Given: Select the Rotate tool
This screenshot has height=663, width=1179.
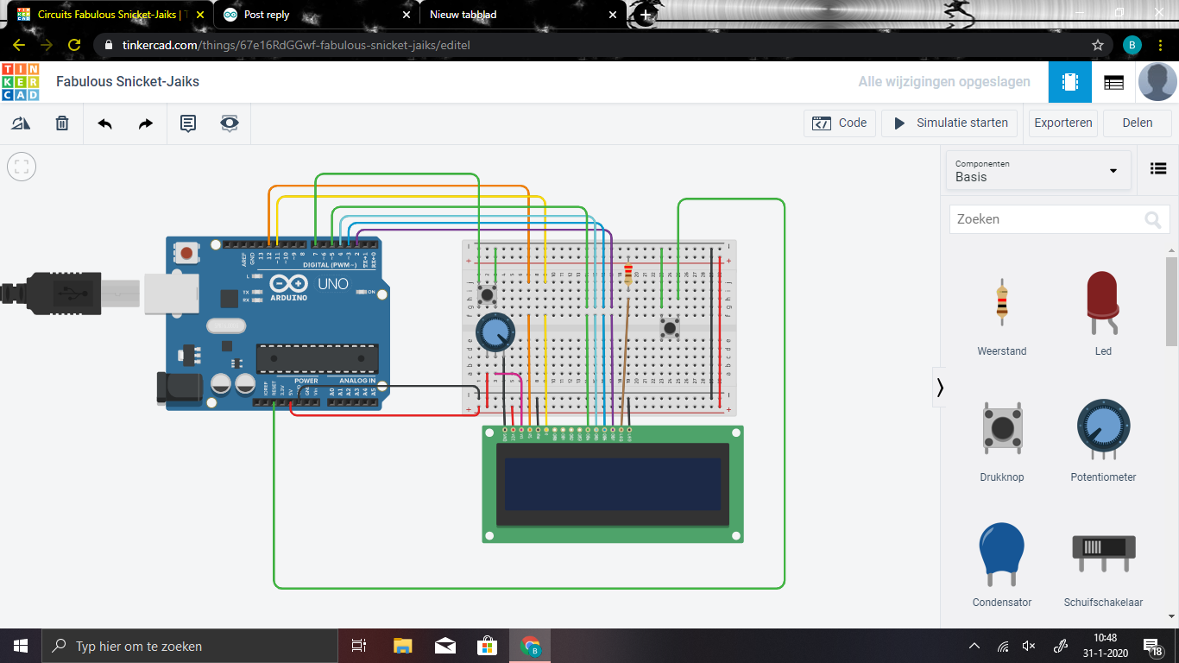Looking at the screenshot, I should point(21,123).
